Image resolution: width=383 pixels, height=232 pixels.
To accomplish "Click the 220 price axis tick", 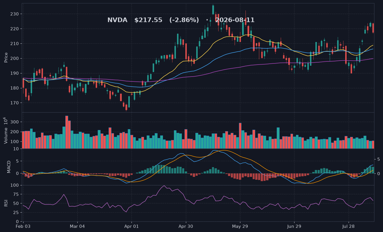I will pos(15,29).
